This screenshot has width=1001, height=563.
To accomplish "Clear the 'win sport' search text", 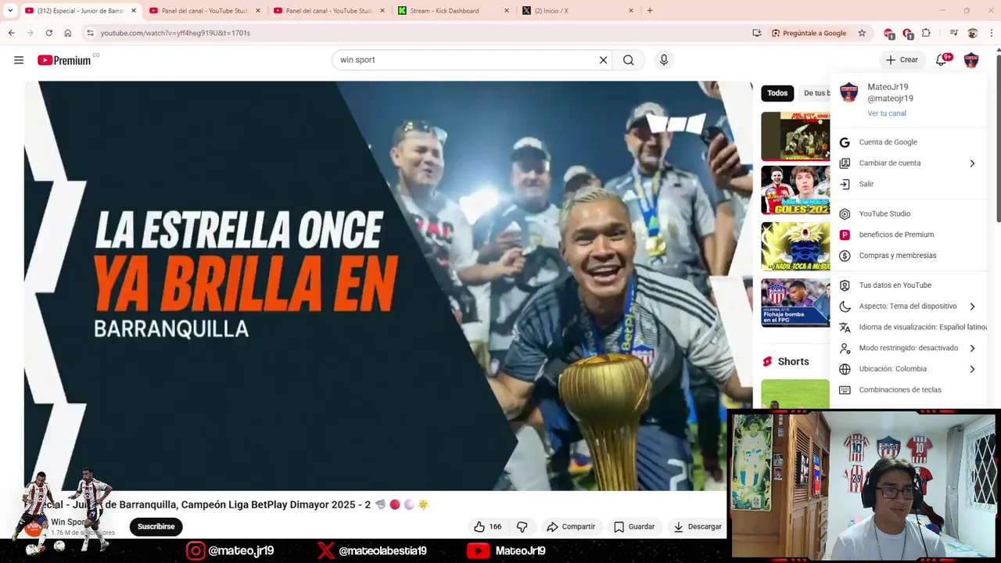I will [x=603, y=60].
